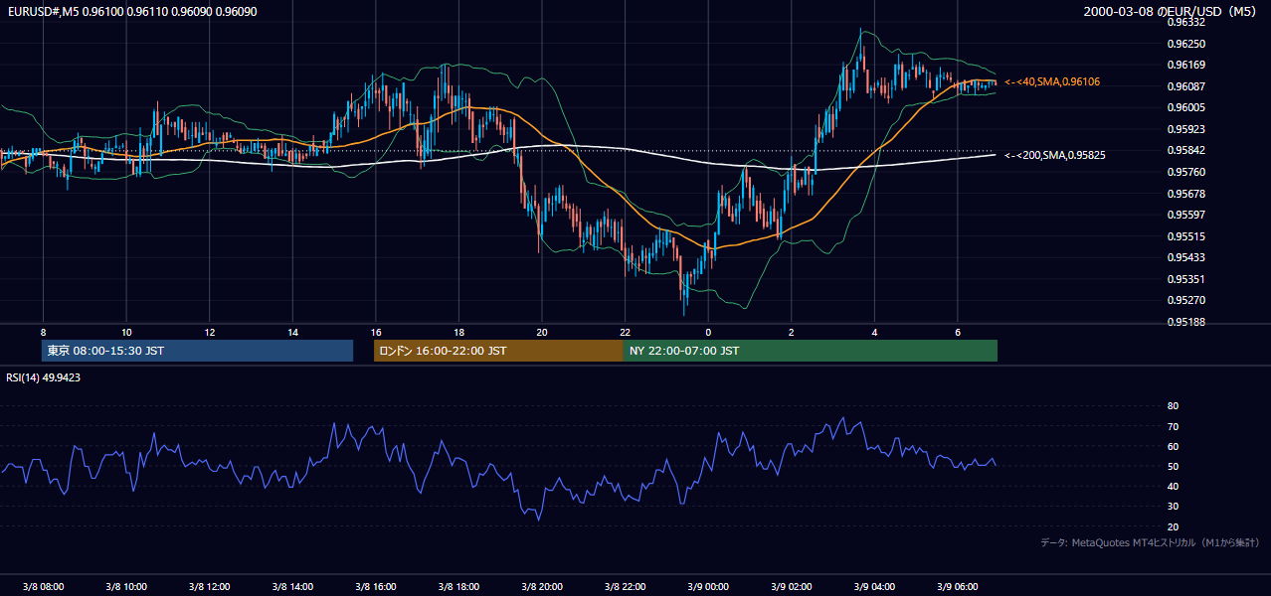Viewport: 1271px width, 596px height.
Task: Click the 3/8 22:00 date label
Action: pyautogui.click(x=625, y=586)
